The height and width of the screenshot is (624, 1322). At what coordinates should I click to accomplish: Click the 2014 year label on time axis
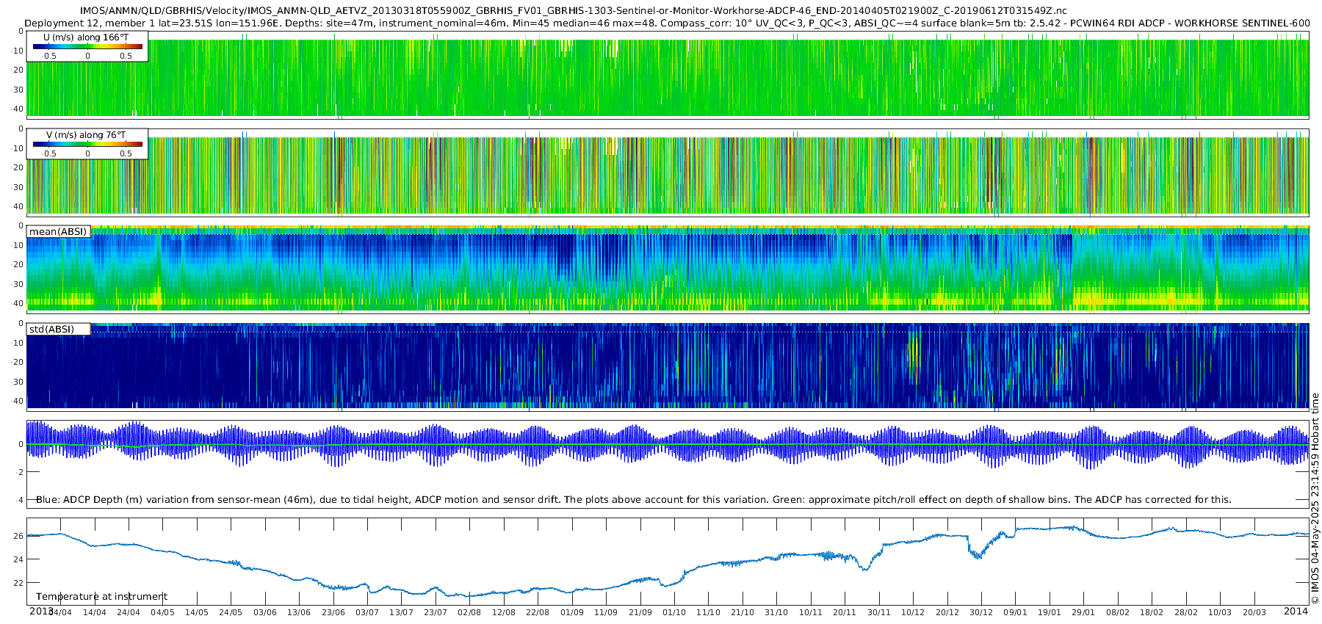pos(1296,611)
